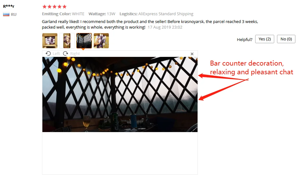Mark the review helpful with Yes (2)
Image resolution: width=301 pixels, height=179 pixels.
(x=265, y=39)
